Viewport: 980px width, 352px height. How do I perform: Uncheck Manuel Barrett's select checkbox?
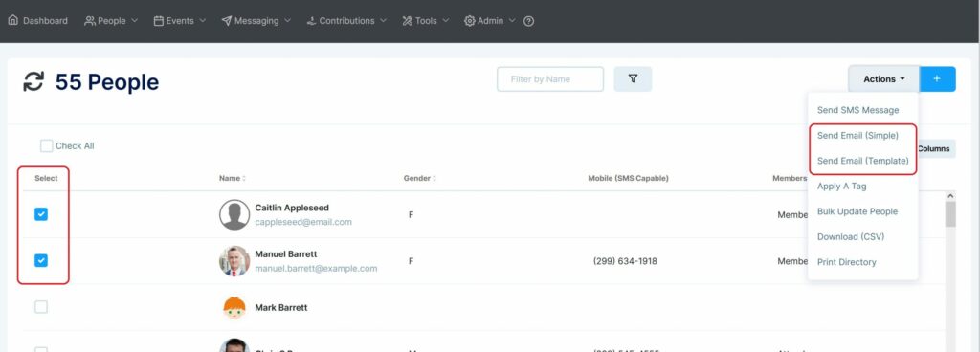(41, 261)
